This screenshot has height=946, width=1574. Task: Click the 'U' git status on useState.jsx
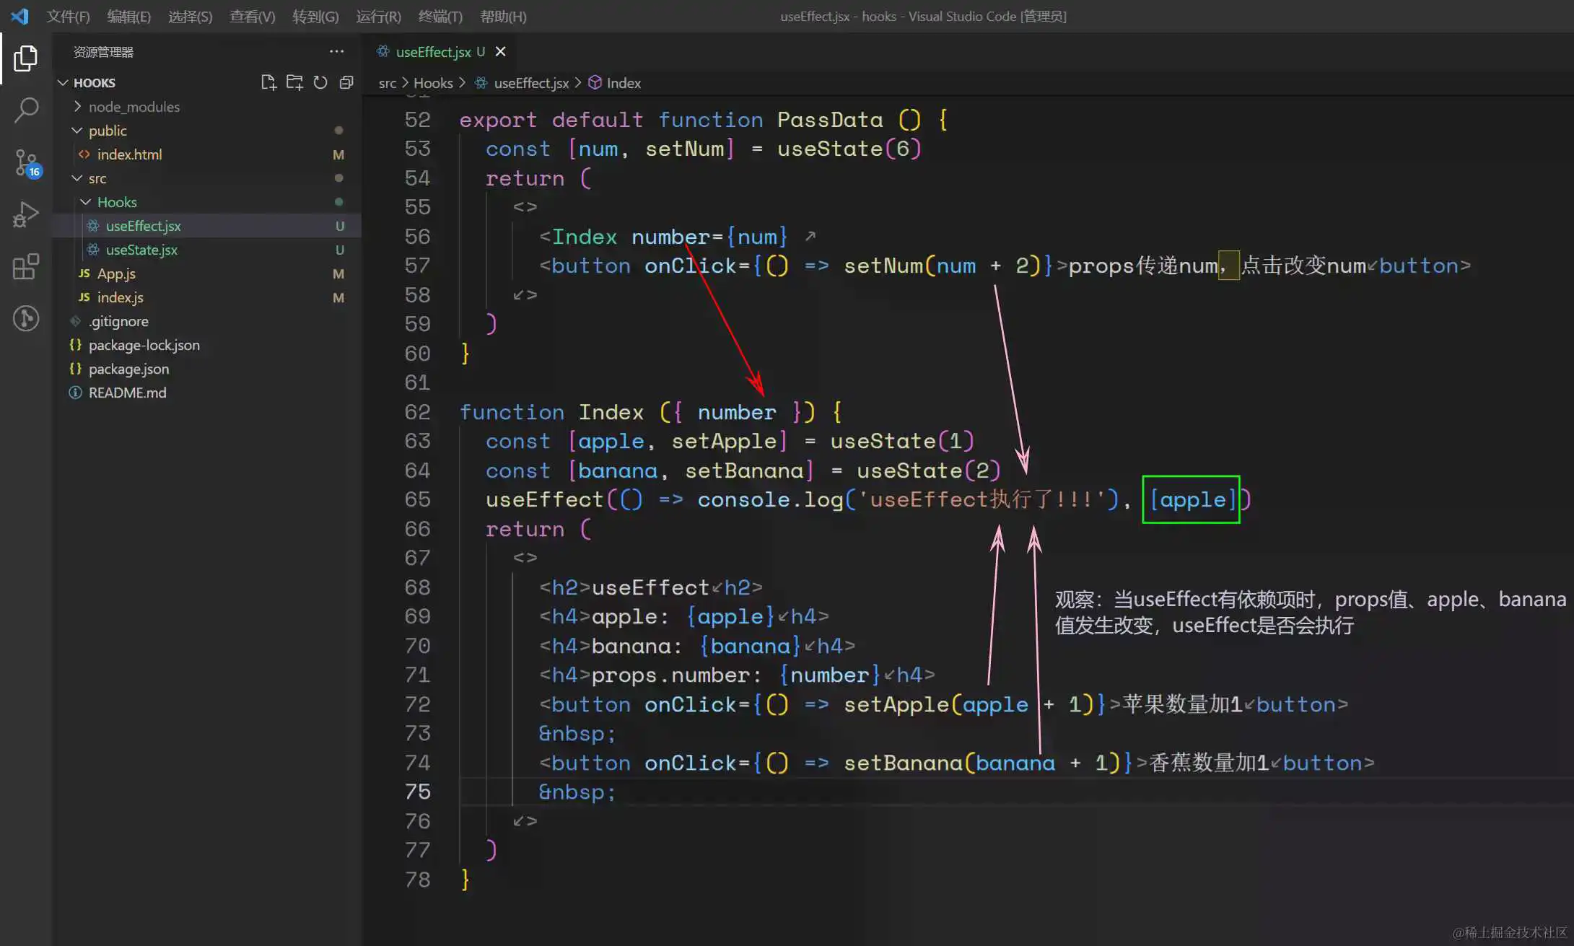339,249
